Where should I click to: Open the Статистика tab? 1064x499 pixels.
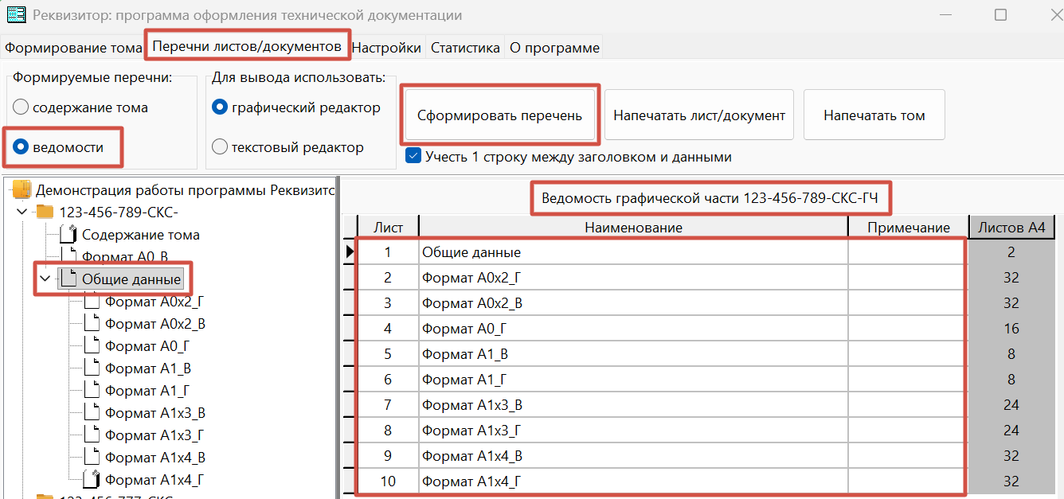tap(465, 48)
